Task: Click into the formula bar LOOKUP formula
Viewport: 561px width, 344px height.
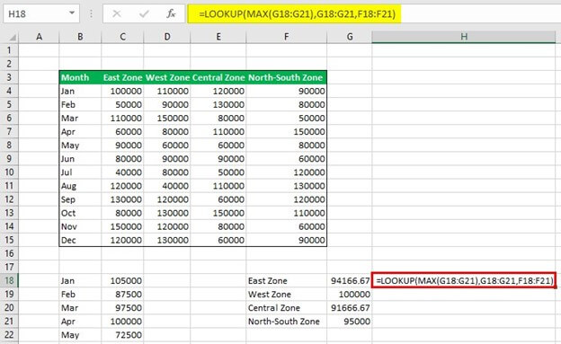Action: [297, 14]
